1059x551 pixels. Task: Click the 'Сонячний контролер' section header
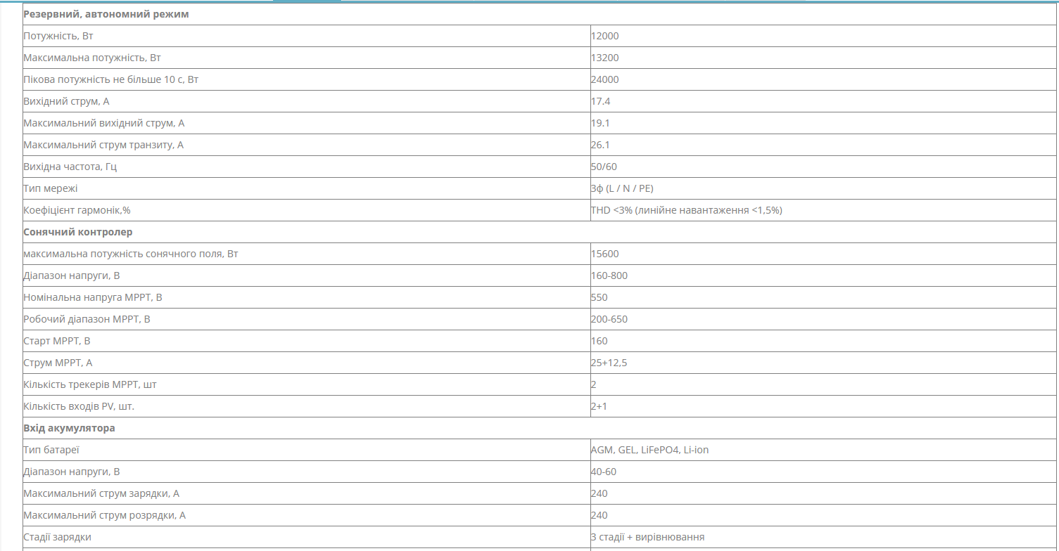click(x=78, y=232)
